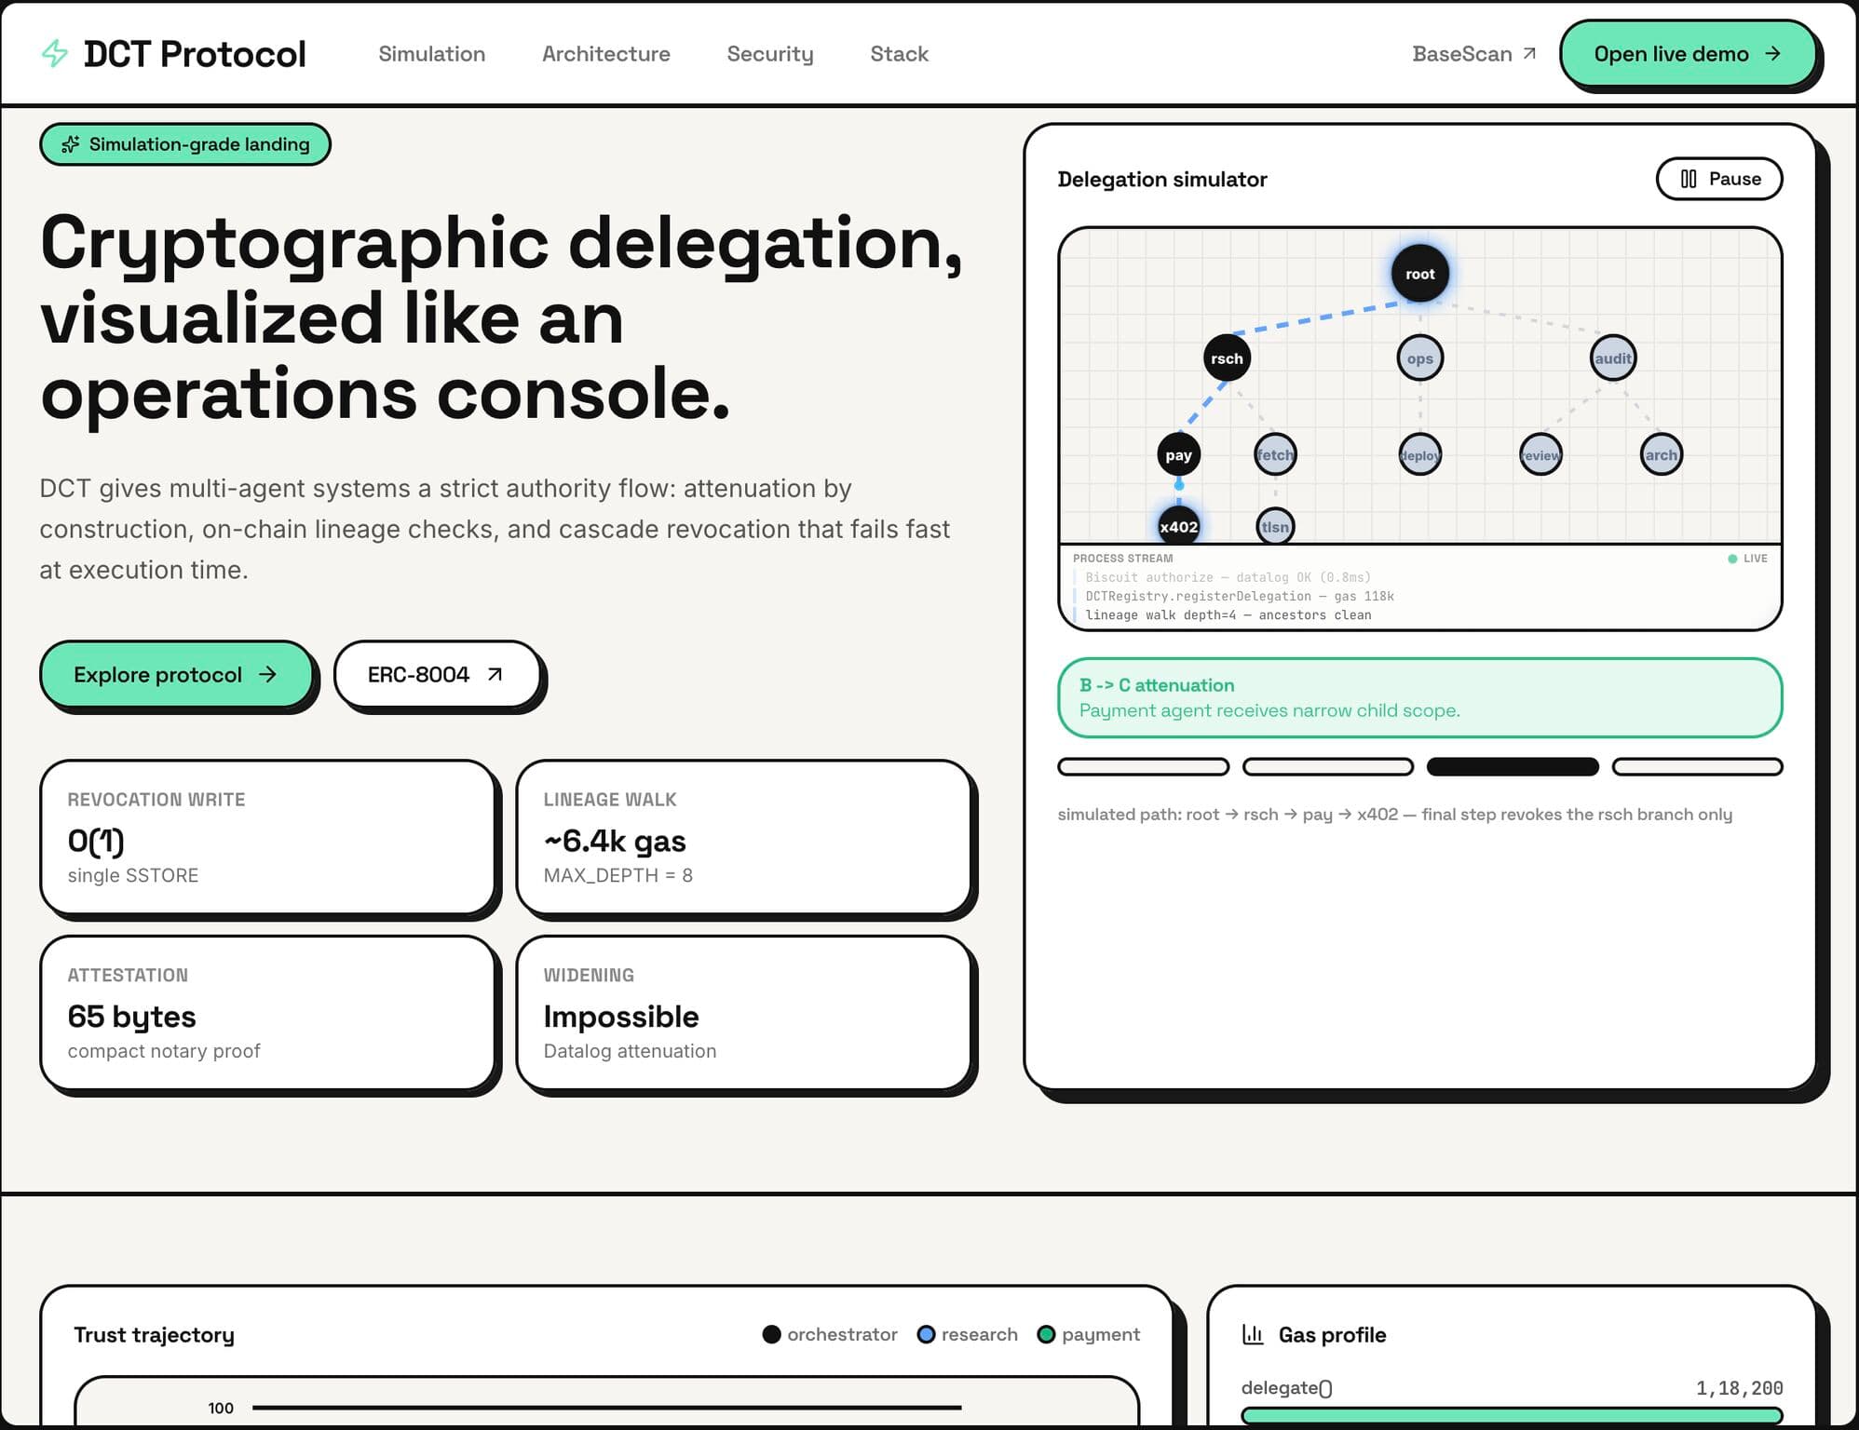Click the active third simulation step bar
1859x1430 pixels.
pos(1513,767)
